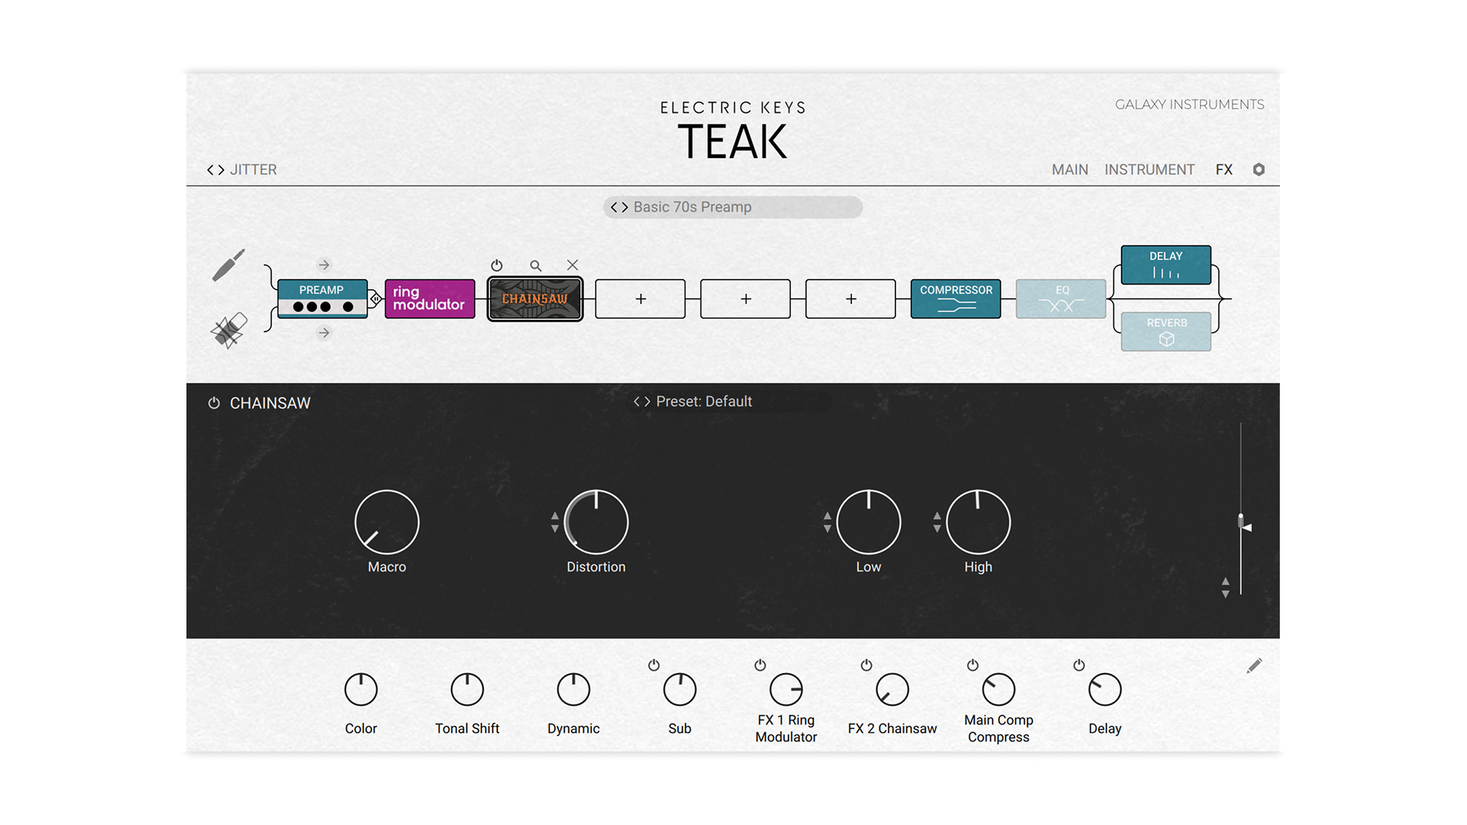Toggle power above the Chainsaw pedal
This screenshot has height=825, width=1467.
(497, 265)
